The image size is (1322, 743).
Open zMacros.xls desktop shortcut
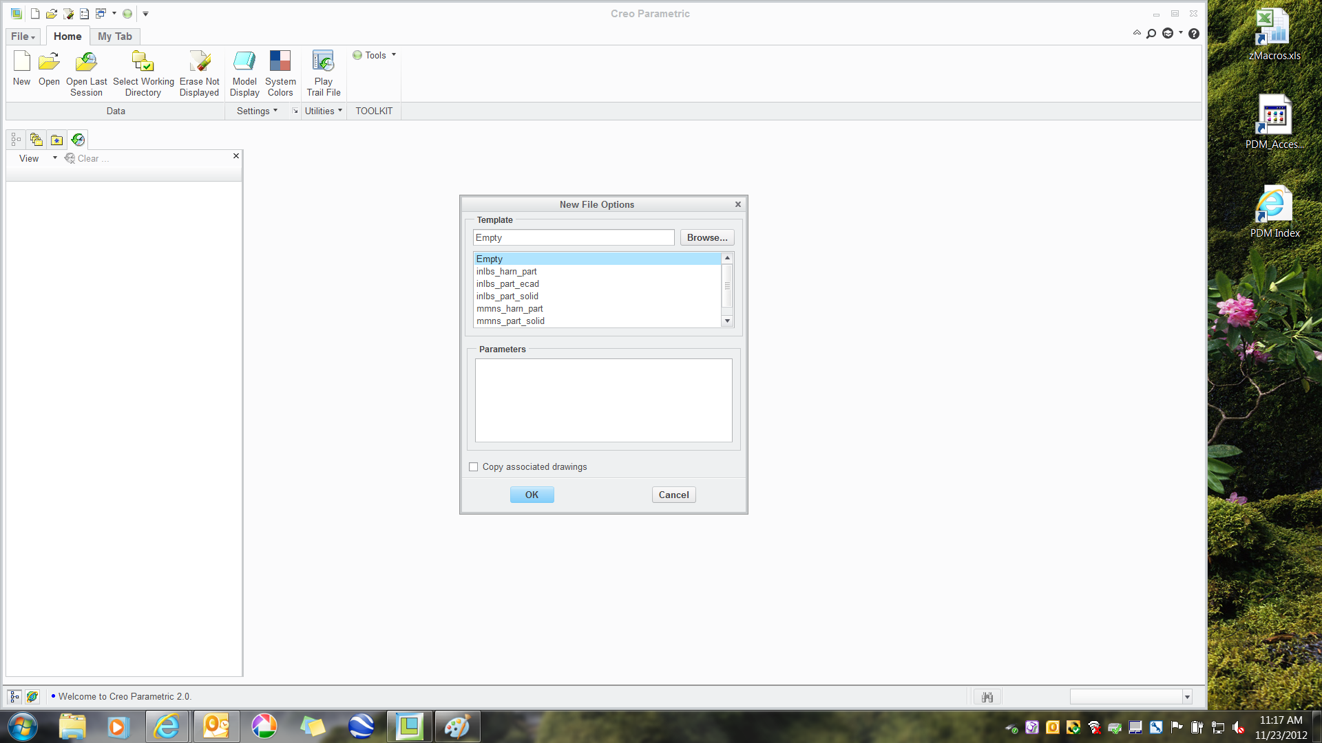coord(1274,36)
